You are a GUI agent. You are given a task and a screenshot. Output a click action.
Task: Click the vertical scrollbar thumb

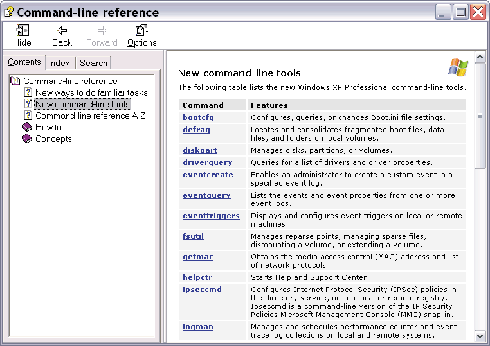click(480, 117)
